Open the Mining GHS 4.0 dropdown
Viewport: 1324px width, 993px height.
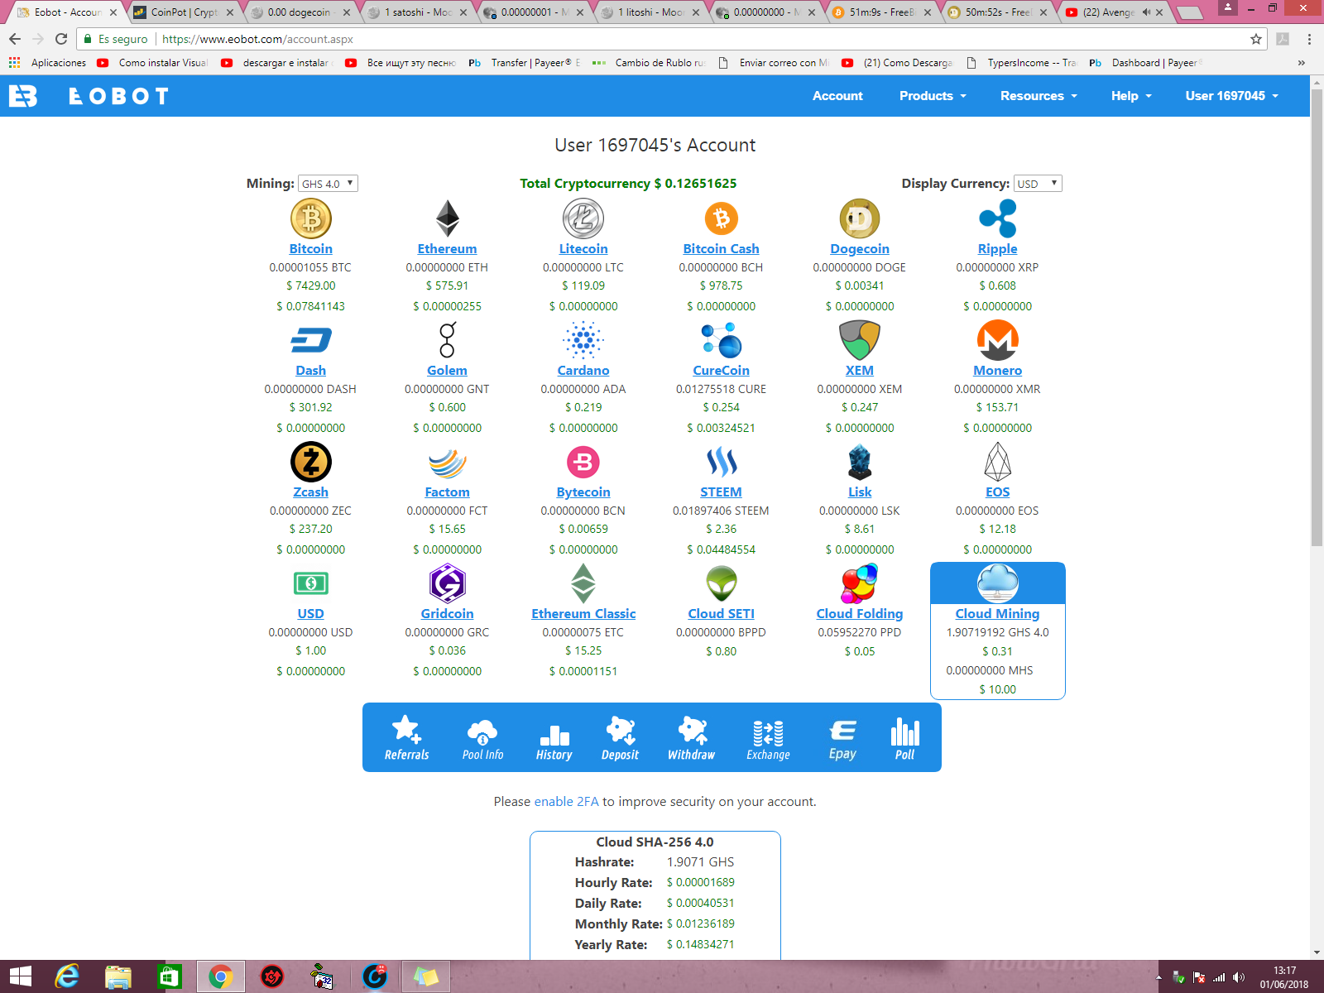tap(328, 183)
